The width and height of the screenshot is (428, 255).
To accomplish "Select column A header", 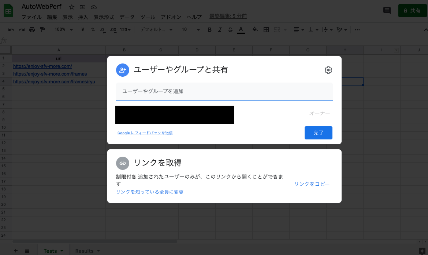I will 59,50.
